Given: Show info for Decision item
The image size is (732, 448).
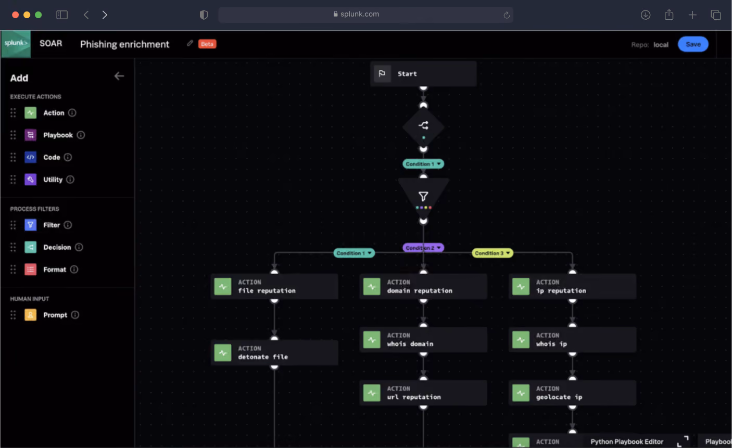Looking at the screenshot, I should (79, 247).
